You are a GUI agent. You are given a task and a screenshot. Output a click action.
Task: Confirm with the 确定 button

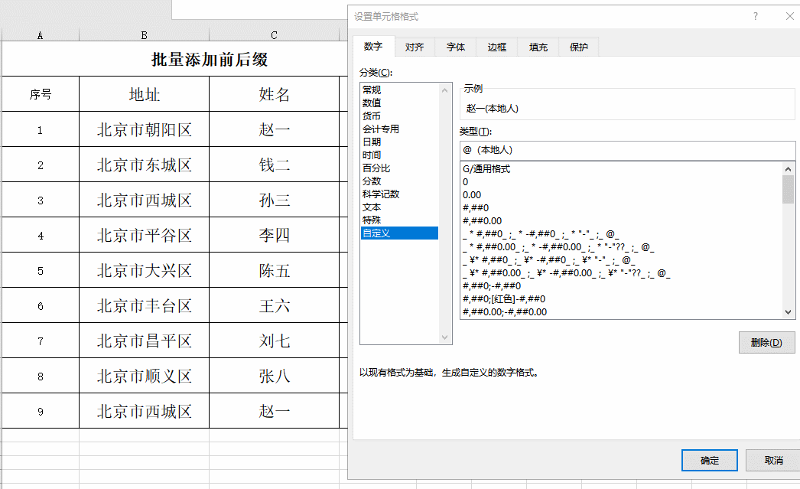click(709, 460)
